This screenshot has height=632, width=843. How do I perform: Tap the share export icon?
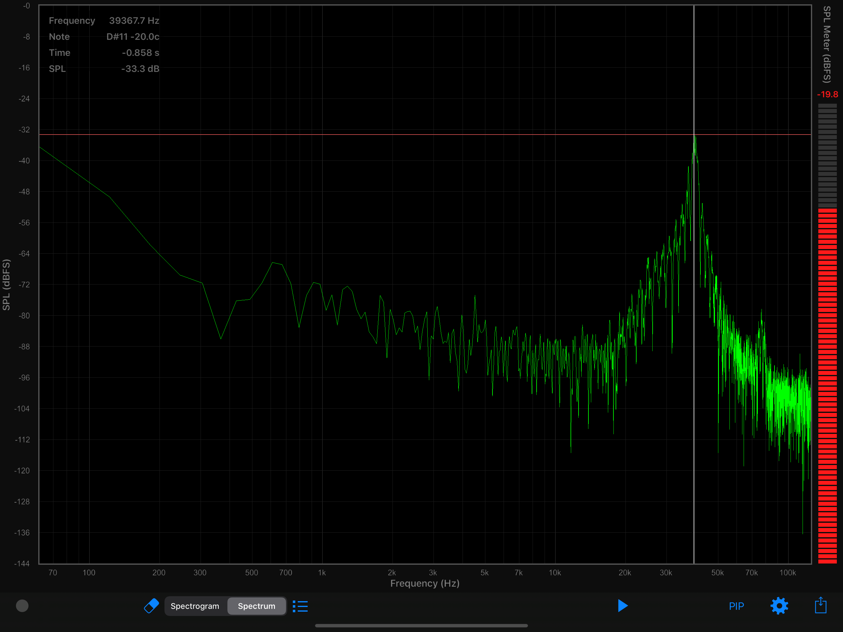(820, 605)
